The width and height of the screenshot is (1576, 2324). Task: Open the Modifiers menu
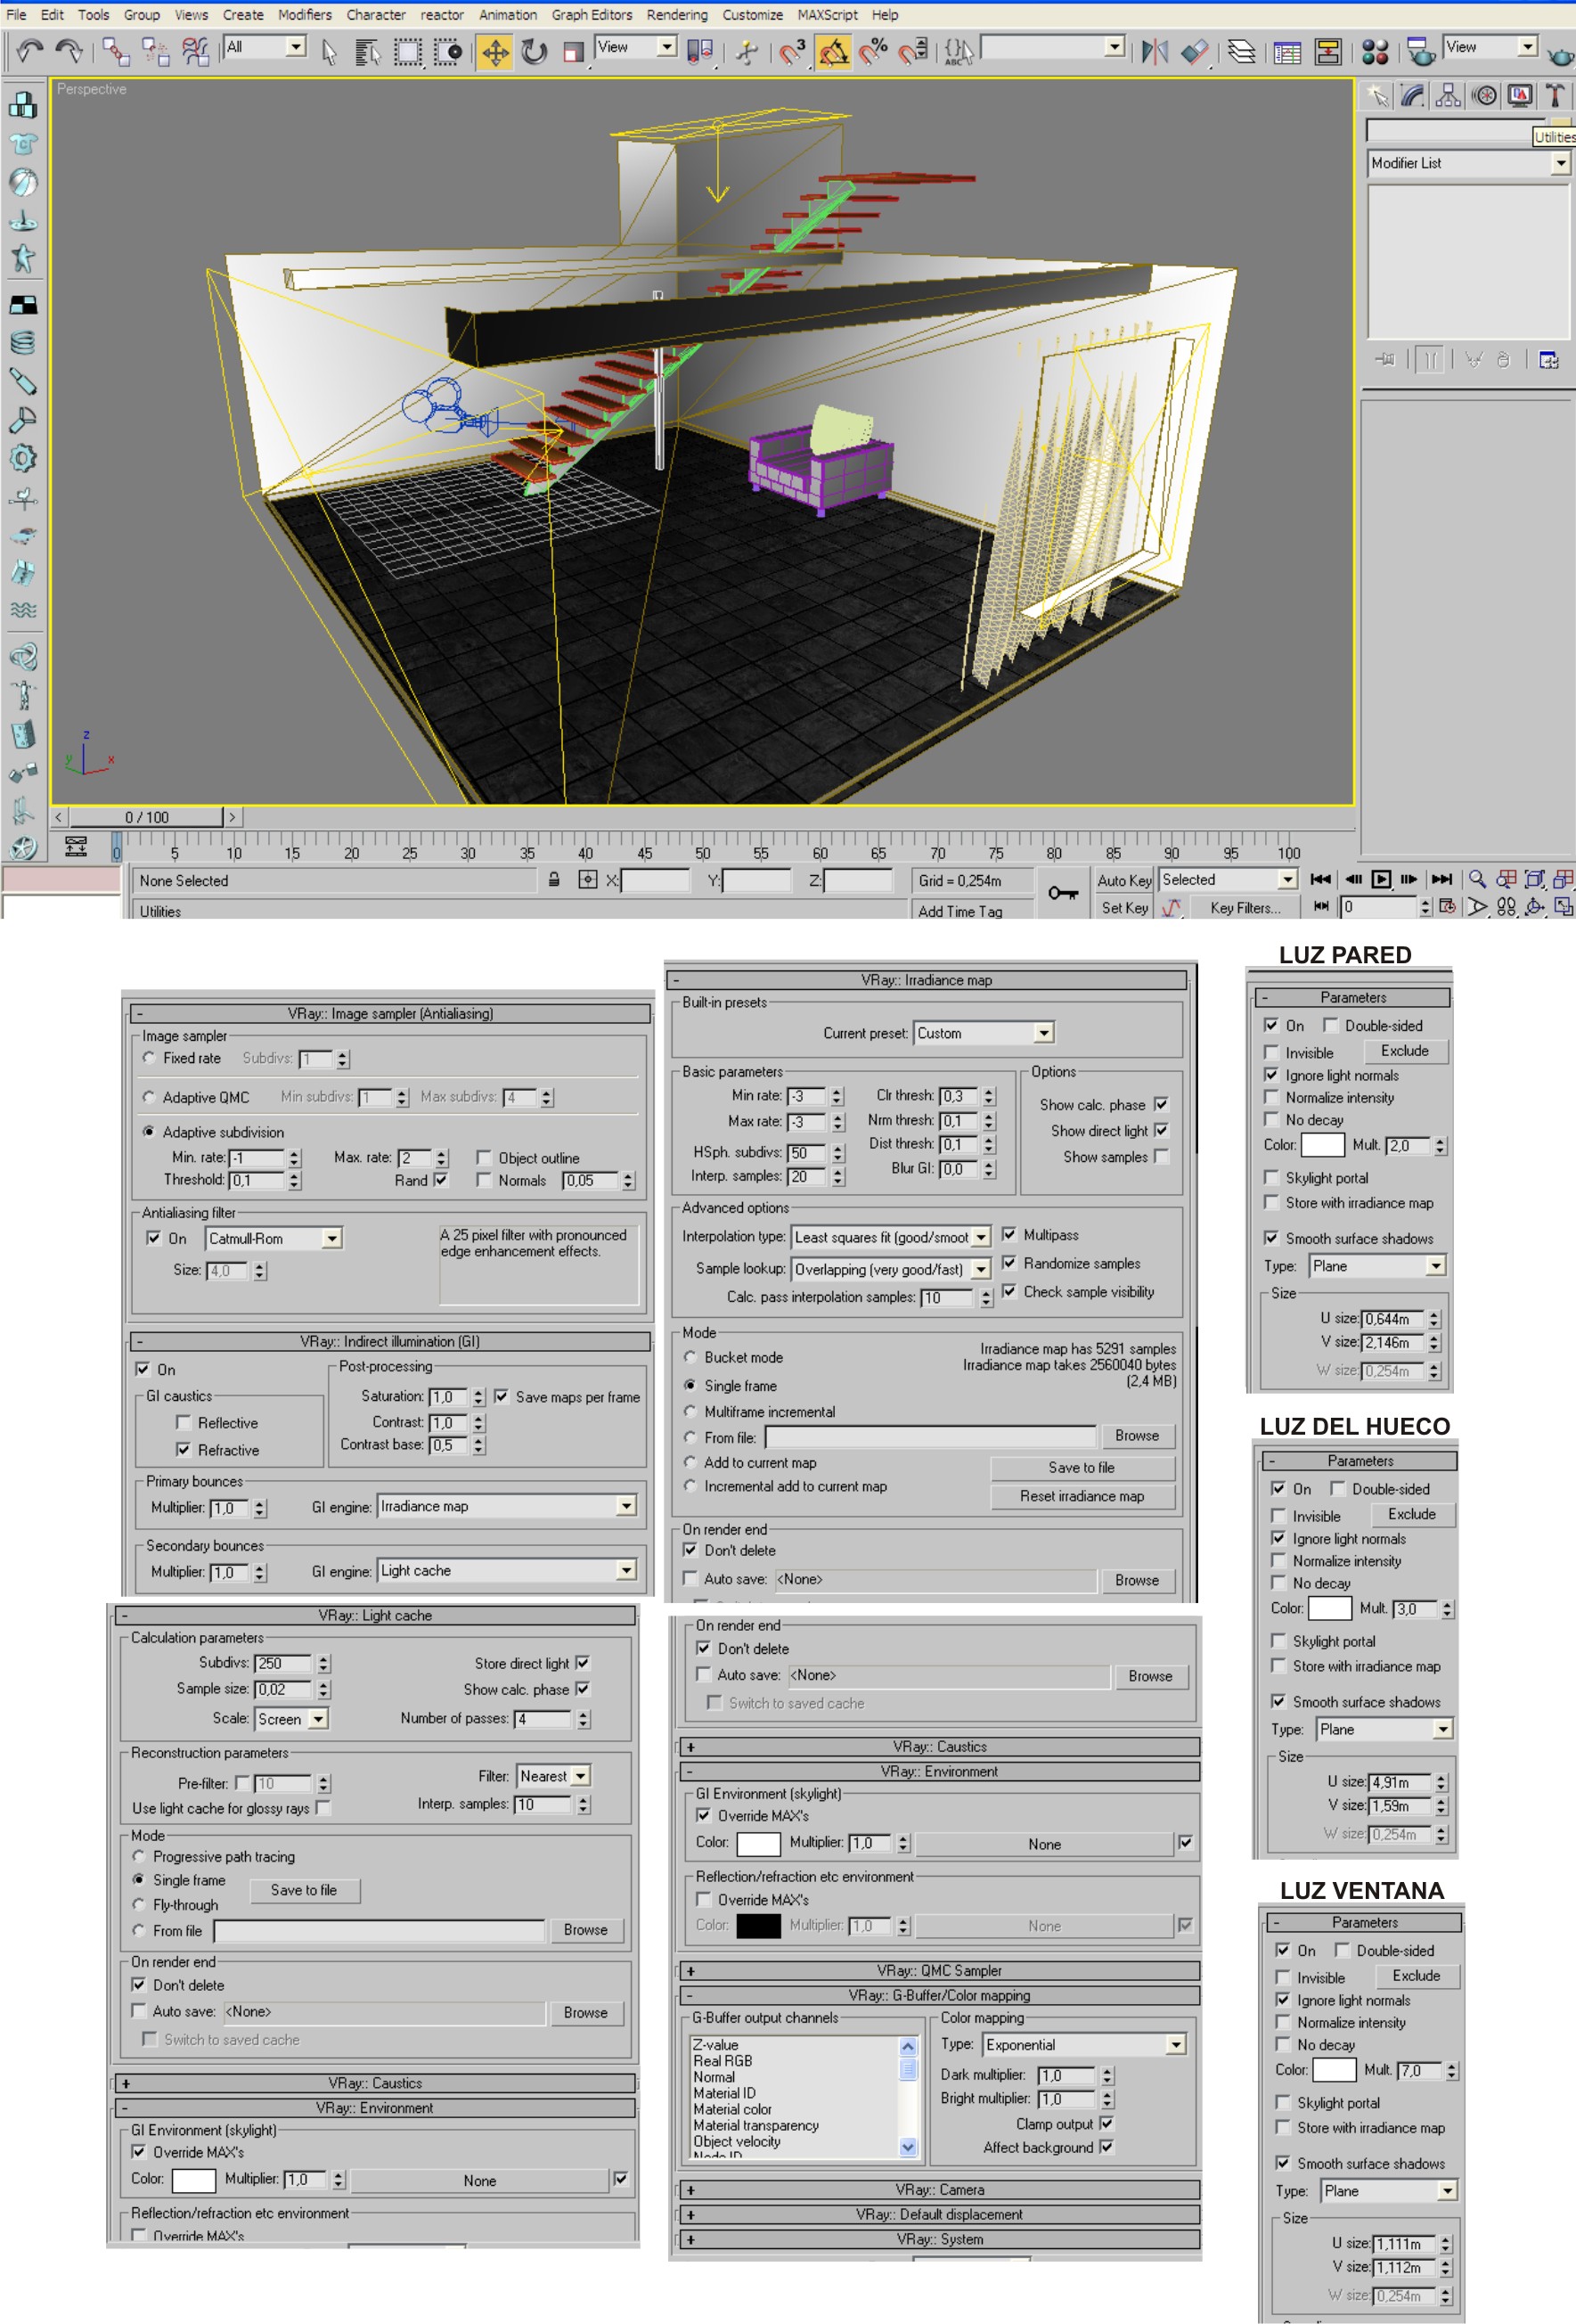pyautogui.click(x=305, y=15)
